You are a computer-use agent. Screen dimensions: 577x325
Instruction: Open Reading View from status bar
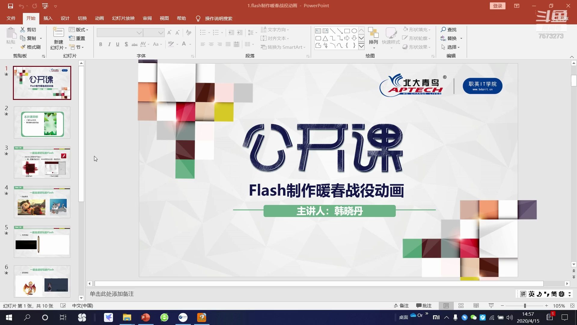(476, 306)
